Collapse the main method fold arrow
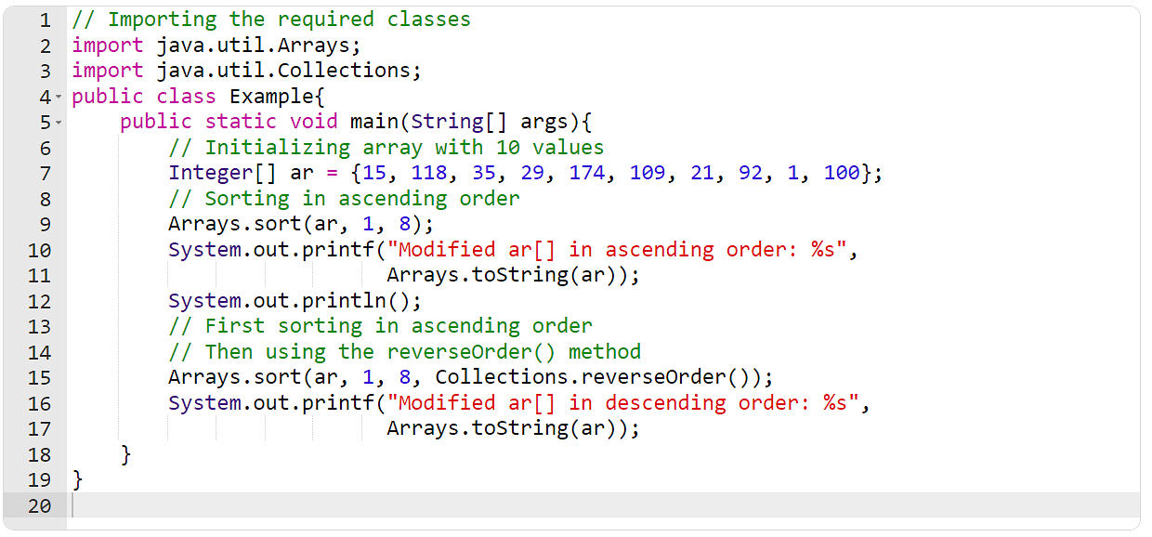Screen dimensions: 1152x537 point(58,123)
